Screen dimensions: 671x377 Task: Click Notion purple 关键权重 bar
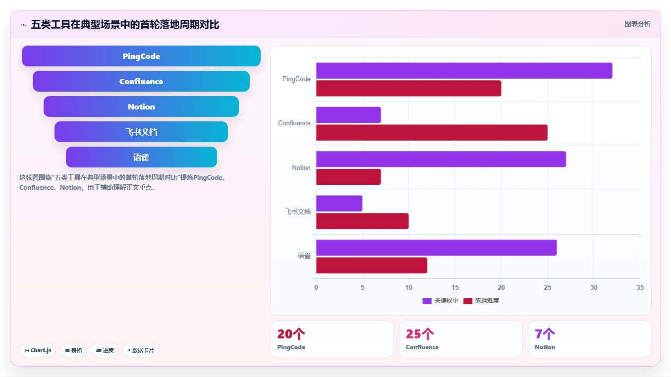coord(441,159)
